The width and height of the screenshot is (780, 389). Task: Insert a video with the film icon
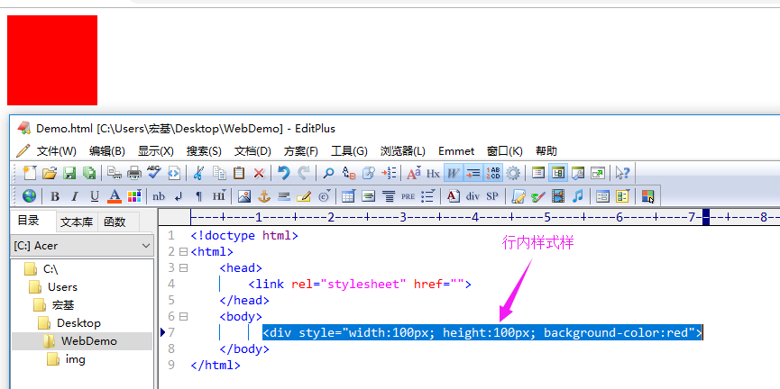(x=558, y=196)
